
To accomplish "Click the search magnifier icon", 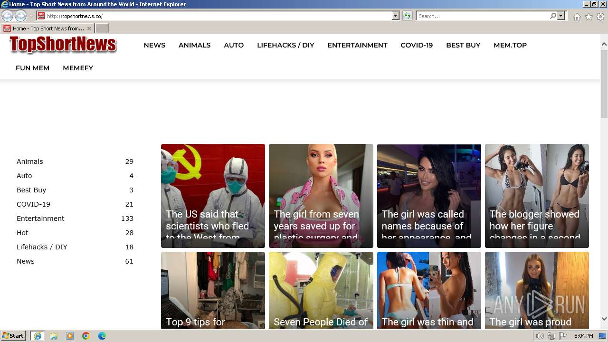I will tap(553, 16).
